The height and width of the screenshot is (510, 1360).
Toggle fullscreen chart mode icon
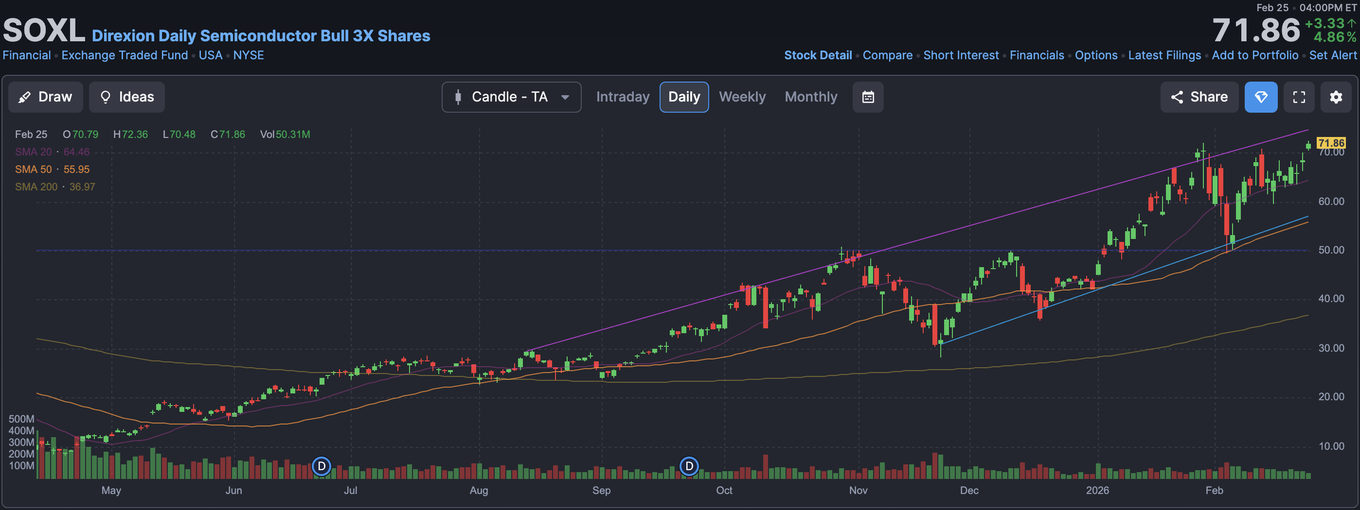[x=1299, y=97]
